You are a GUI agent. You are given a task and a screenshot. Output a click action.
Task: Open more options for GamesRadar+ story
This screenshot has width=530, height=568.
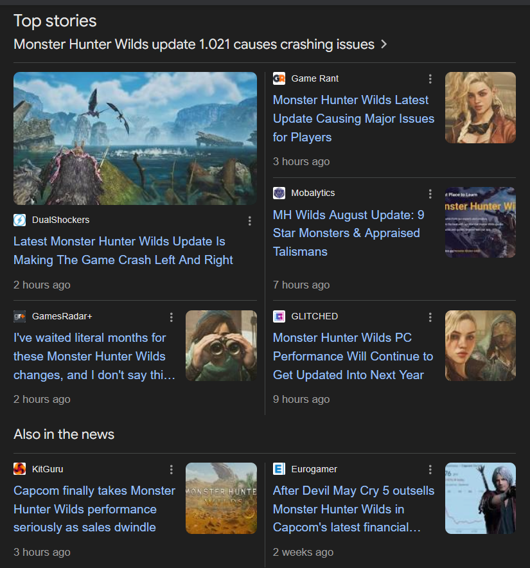[172, 317]
